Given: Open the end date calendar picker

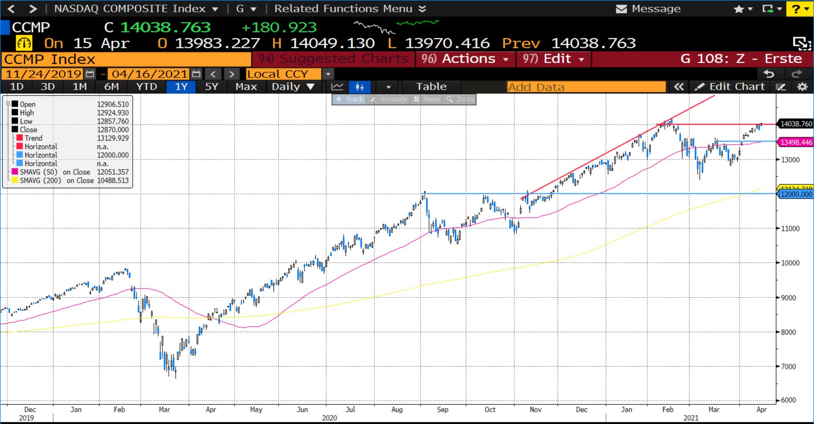Looking at the screenshot, I should coord(196,74).
